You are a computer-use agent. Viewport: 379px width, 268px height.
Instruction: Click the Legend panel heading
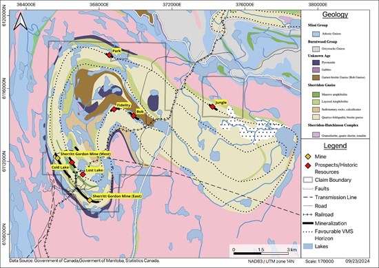coord(335,146)
